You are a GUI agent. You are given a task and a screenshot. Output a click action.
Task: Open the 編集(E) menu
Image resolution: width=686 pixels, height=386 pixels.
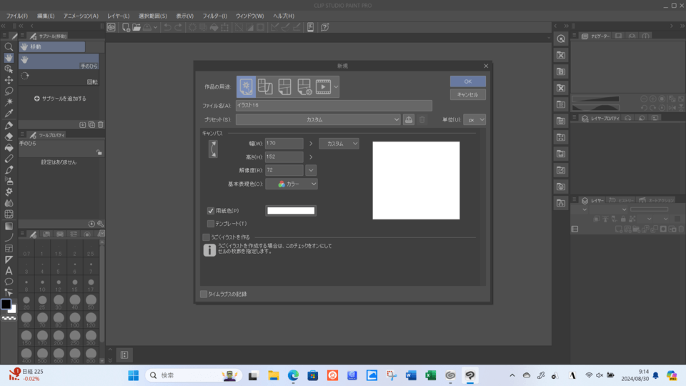(46, 16)
